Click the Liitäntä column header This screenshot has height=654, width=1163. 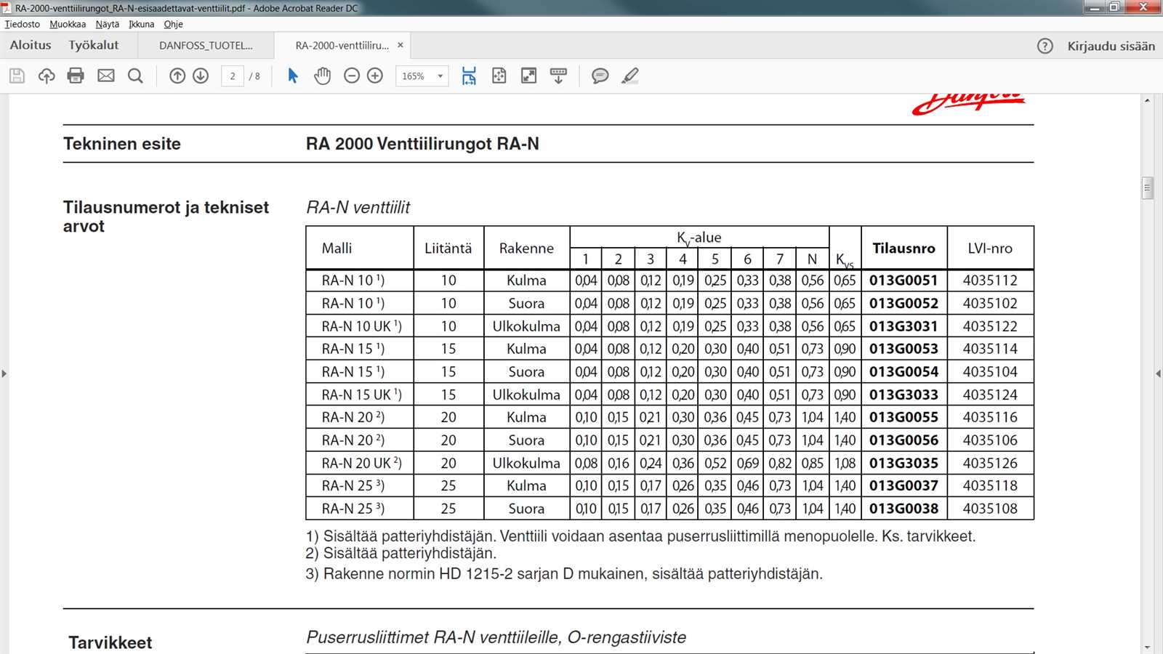448,249
